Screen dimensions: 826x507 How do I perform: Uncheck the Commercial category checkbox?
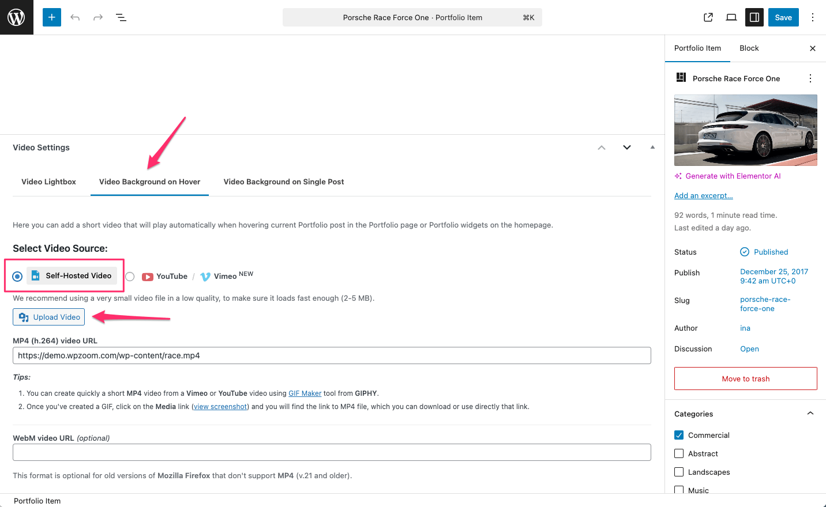679,435
